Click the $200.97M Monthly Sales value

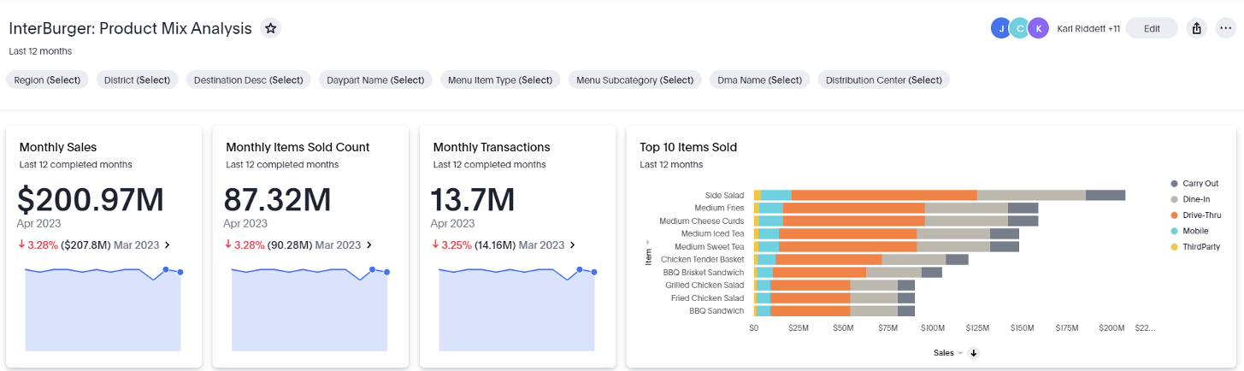click(91, 199)
